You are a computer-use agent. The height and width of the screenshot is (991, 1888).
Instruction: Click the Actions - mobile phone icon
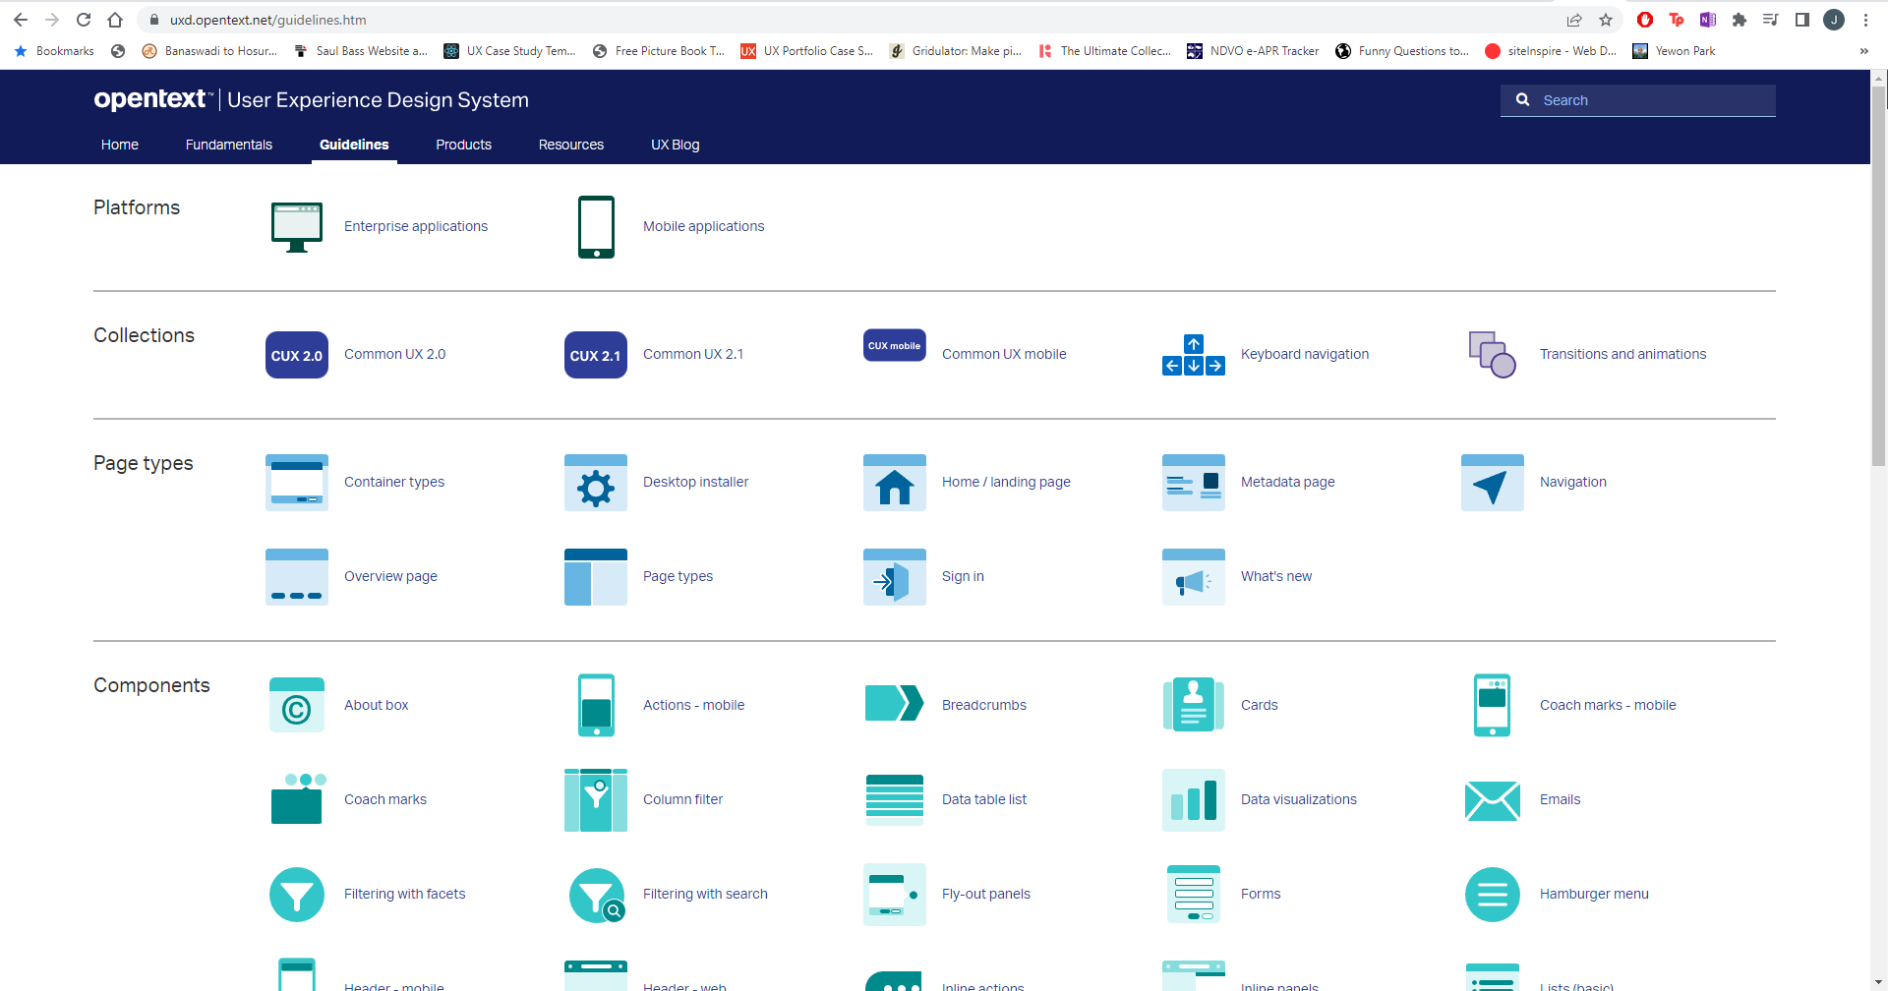coord(596,705)
